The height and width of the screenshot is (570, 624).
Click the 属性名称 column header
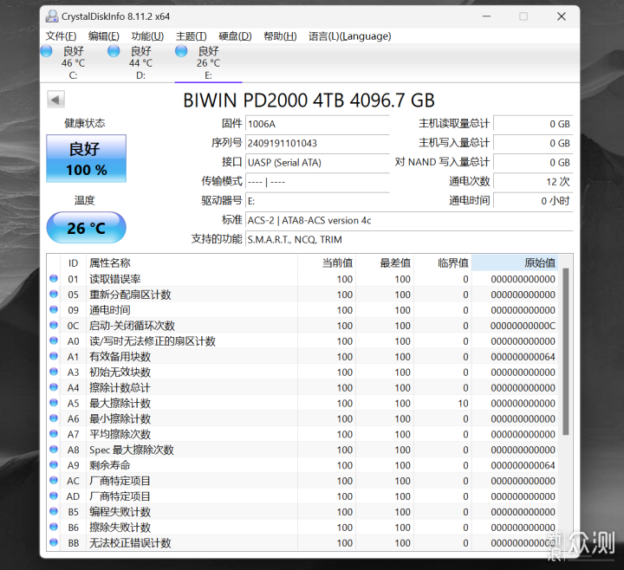(x=191, y=263)
